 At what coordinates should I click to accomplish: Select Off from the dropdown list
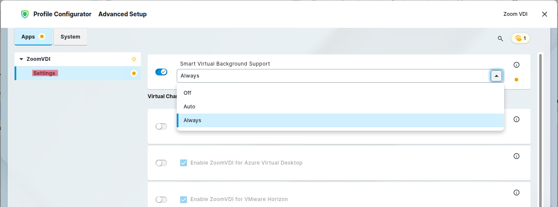point(187,93)
